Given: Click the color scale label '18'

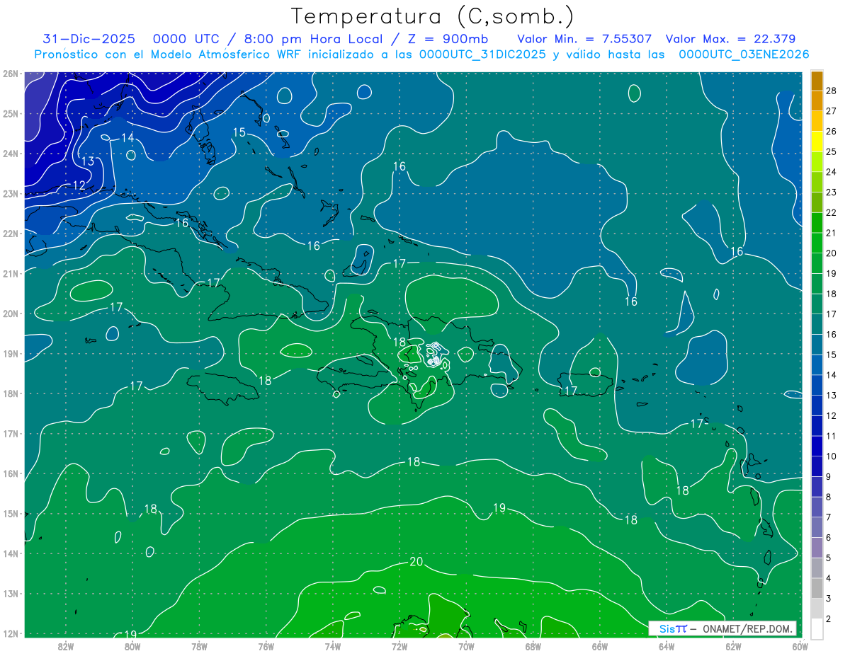Looking at the screenshot, I should tap(831, 293).
